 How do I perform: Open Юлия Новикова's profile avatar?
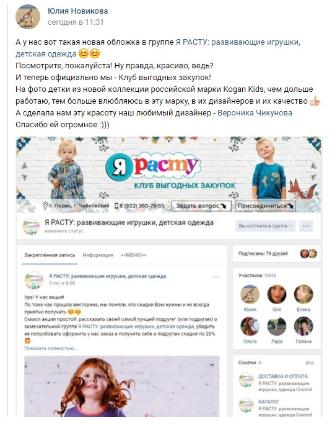point(28,17)
